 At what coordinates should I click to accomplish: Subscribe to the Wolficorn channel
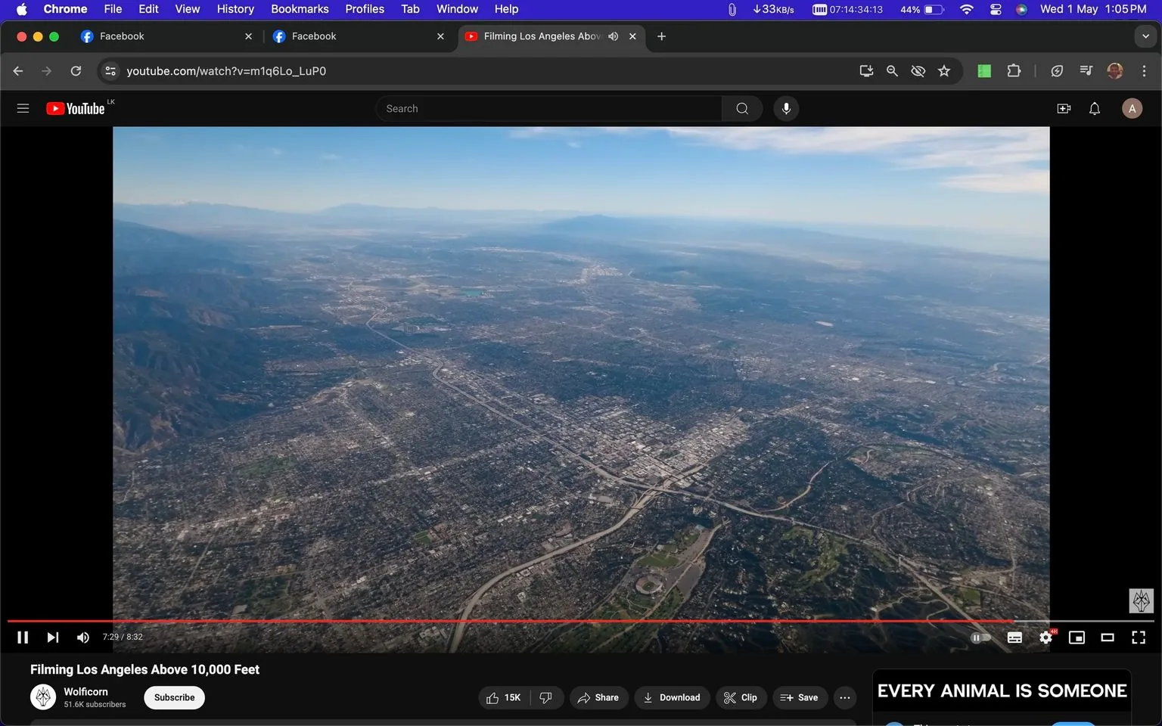point(174,697)
